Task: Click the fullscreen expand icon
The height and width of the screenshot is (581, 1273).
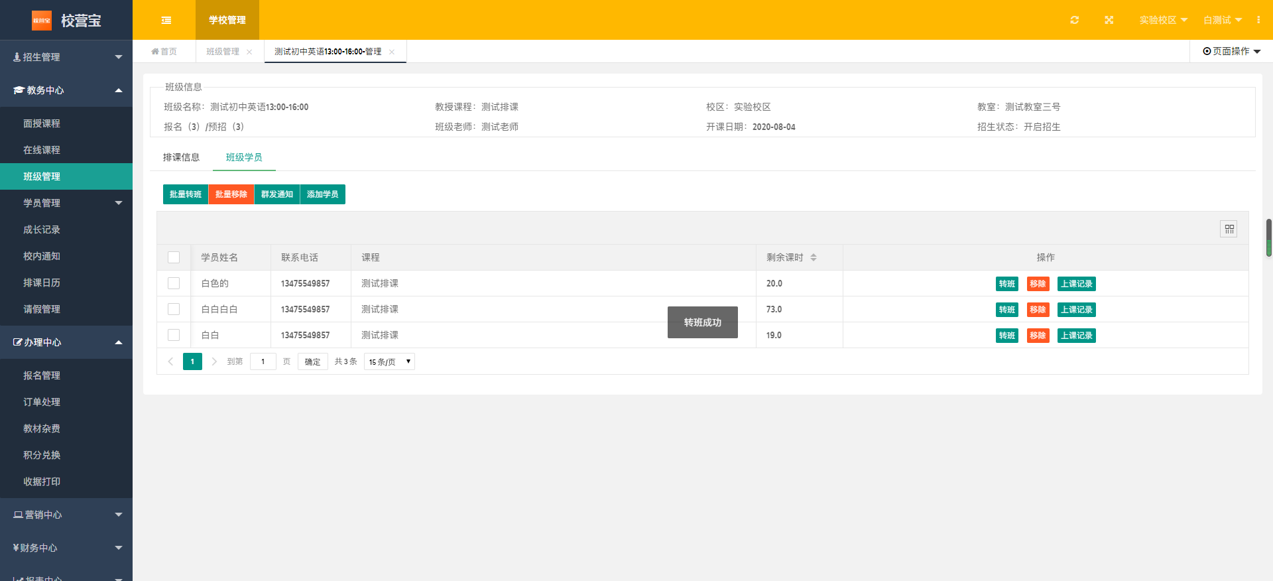Action: point(1109,20)
